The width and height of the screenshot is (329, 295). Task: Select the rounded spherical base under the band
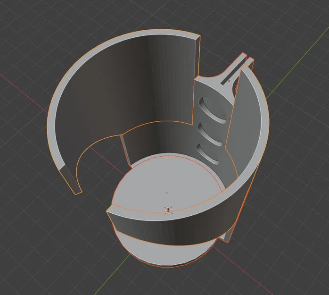pyautogui.click(x=166, y=250)
